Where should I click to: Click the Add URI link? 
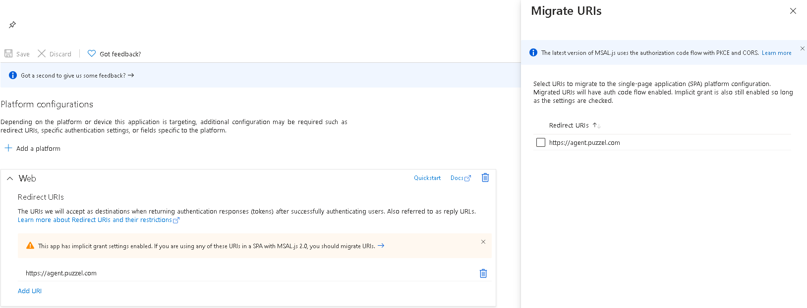pyautogui.click(x=30, y=291)
